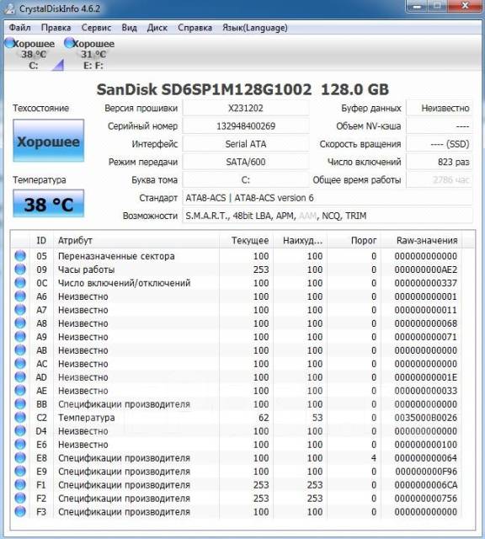Click the transfer mode field SATA/600
485x539 pixels.
[x=245, y=162]
